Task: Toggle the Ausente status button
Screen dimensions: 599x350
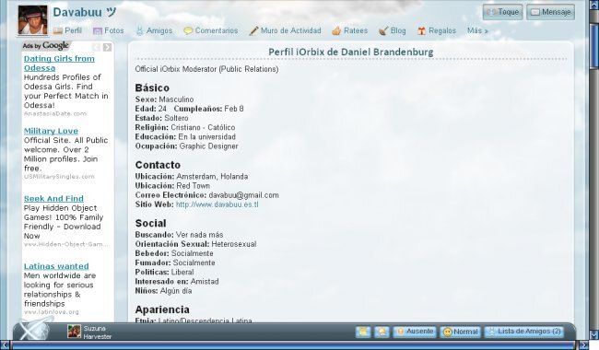Action: click(x=415, y=332)
